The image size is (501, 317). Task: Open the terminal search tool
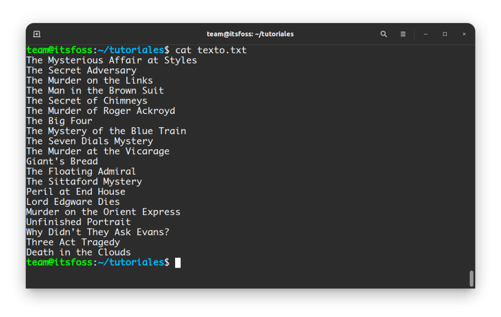[384, 34]
